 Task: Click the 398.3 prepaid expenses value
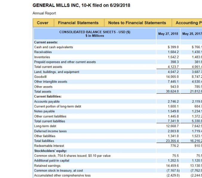[175, 62]
